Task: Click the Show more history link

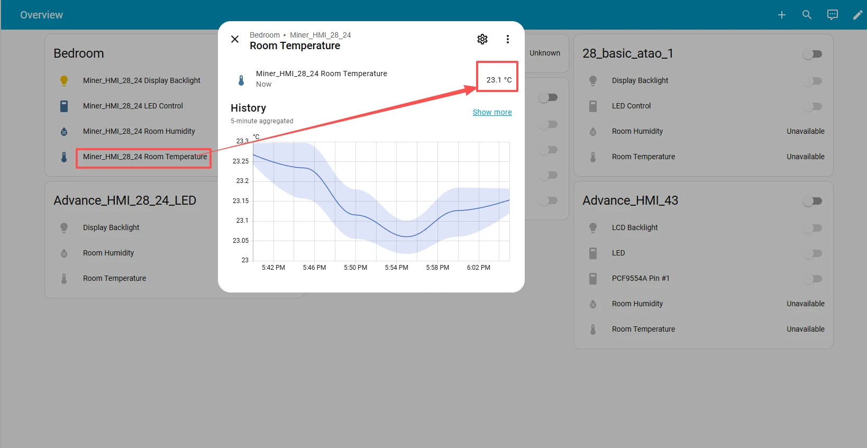Action: (492, 112)
